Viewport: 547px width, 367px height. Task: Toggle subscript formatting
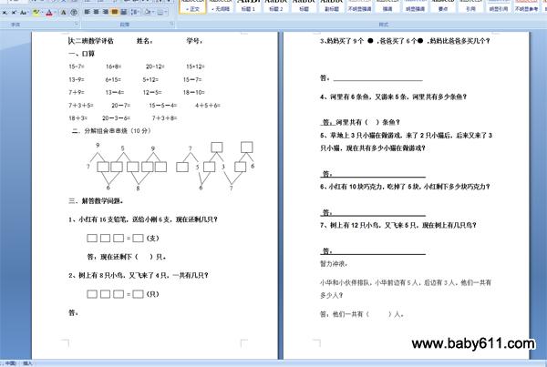point(5,13)
